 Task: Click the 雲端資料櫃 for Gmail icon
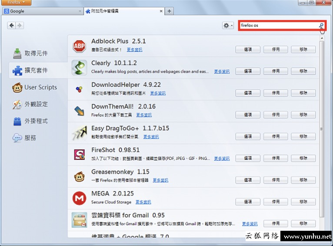[x=80, y=220]
